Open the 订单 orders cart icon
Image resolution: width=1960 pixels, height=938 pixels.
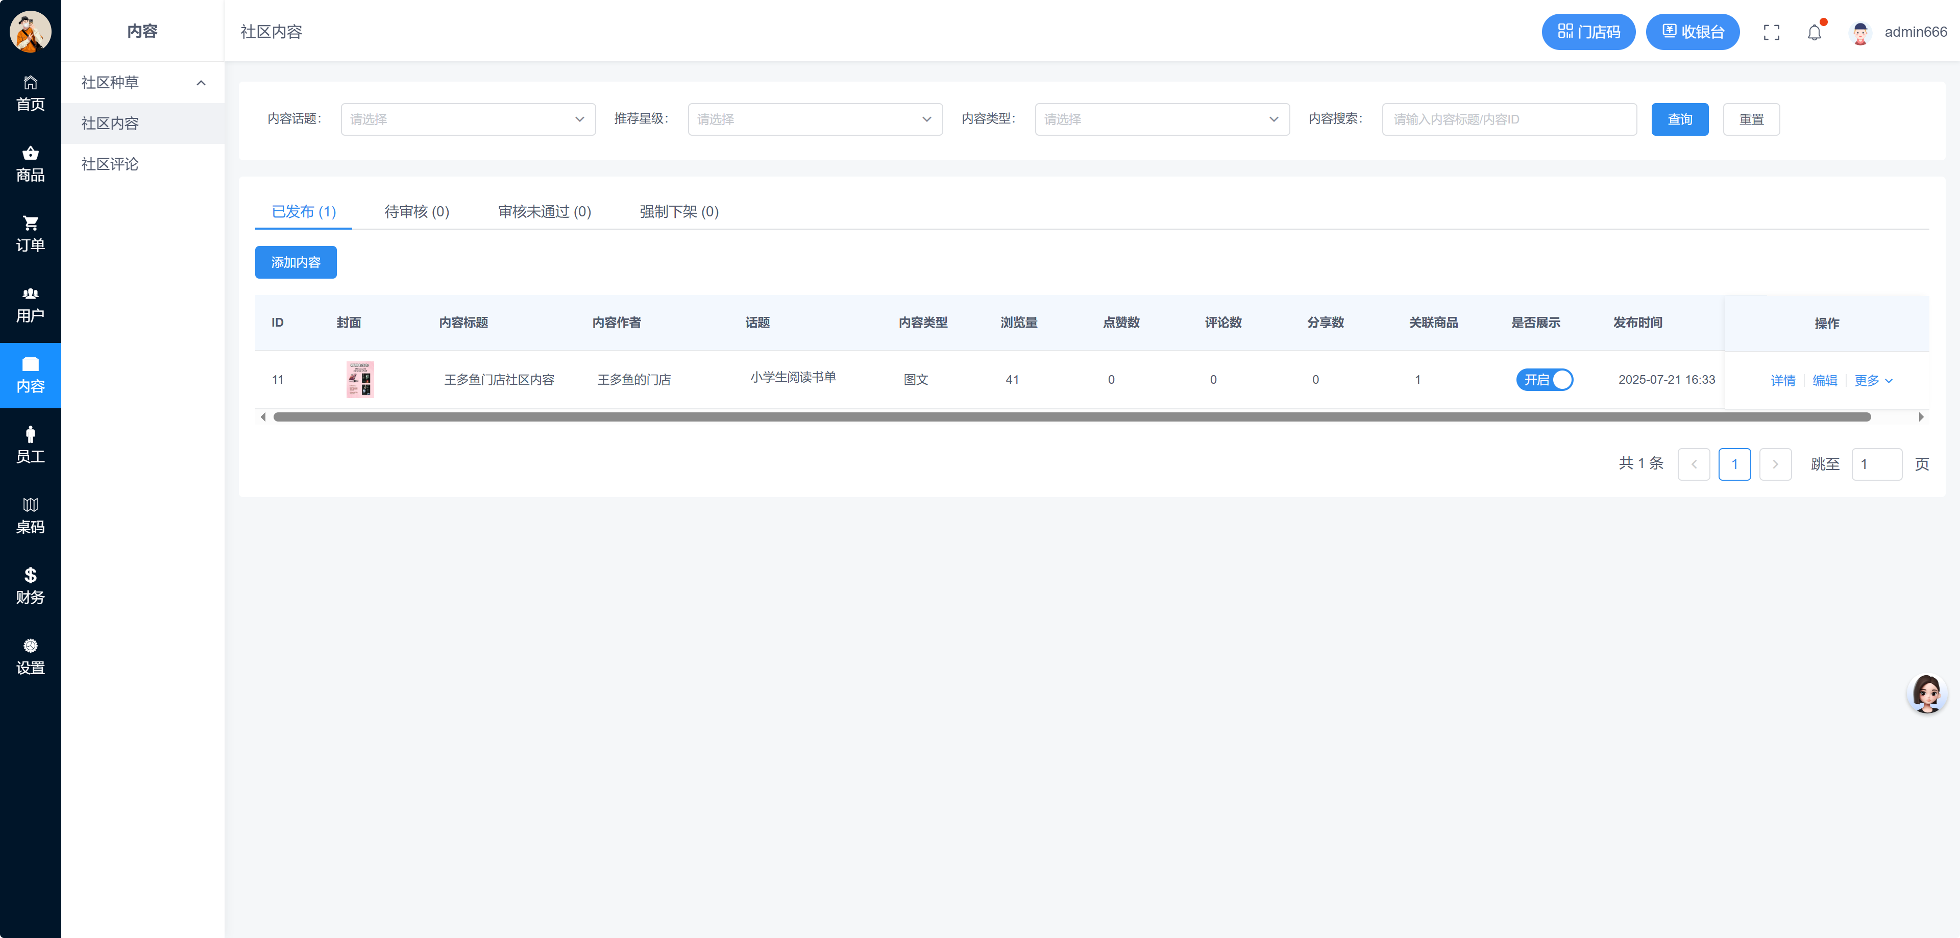[x=31, y=234]
